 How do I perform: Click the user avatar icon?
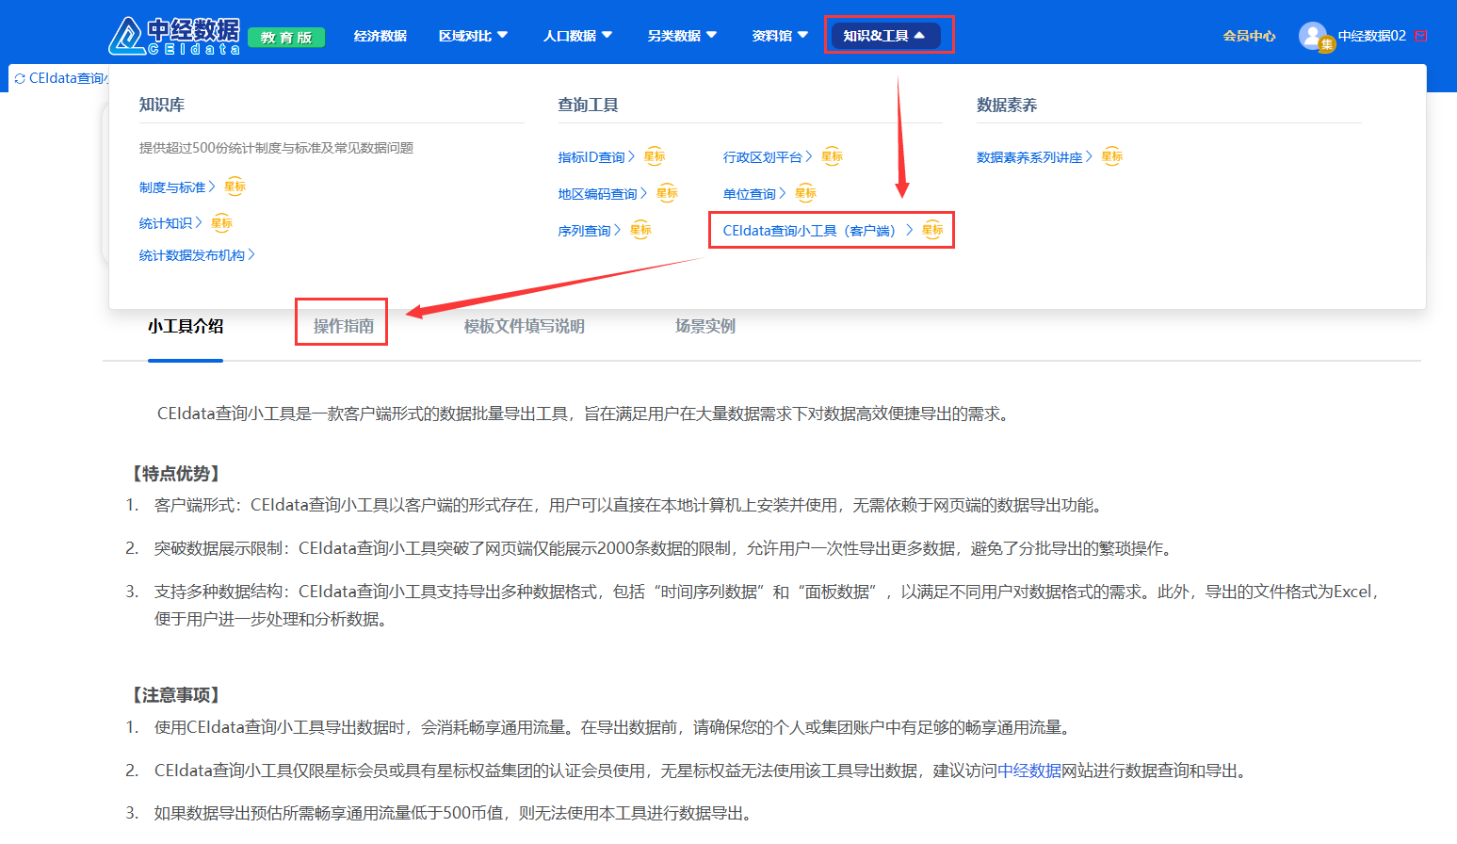[x=1312, y=36]
